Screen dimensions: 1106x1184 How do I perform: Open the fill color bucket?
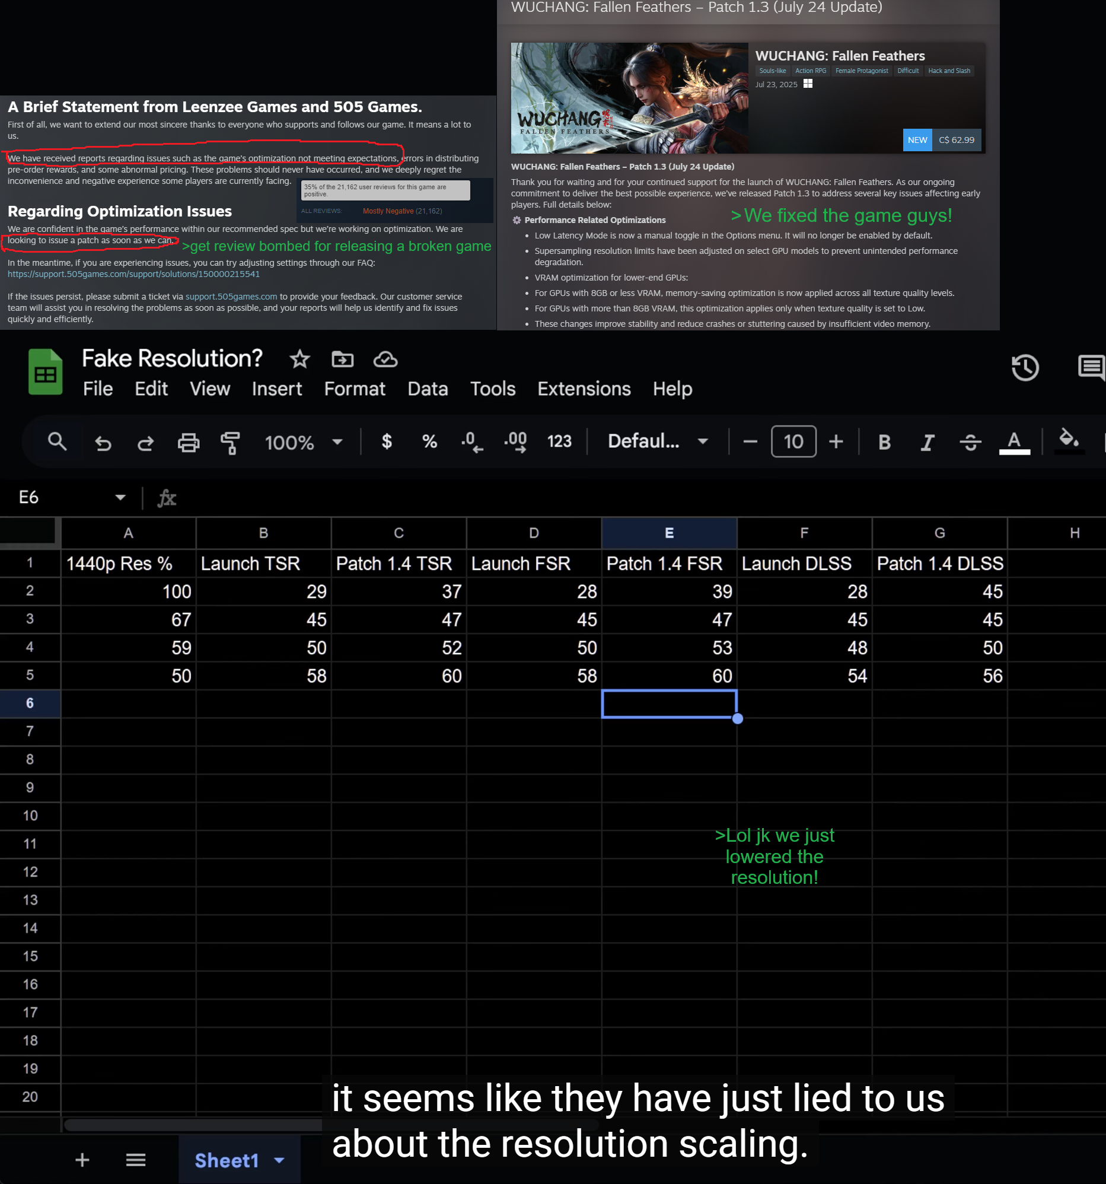point(1069,441)
